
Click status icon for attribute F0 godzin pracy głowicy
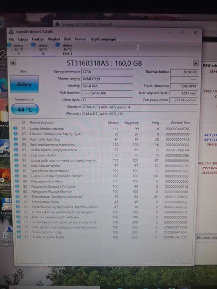pos(19,227)
